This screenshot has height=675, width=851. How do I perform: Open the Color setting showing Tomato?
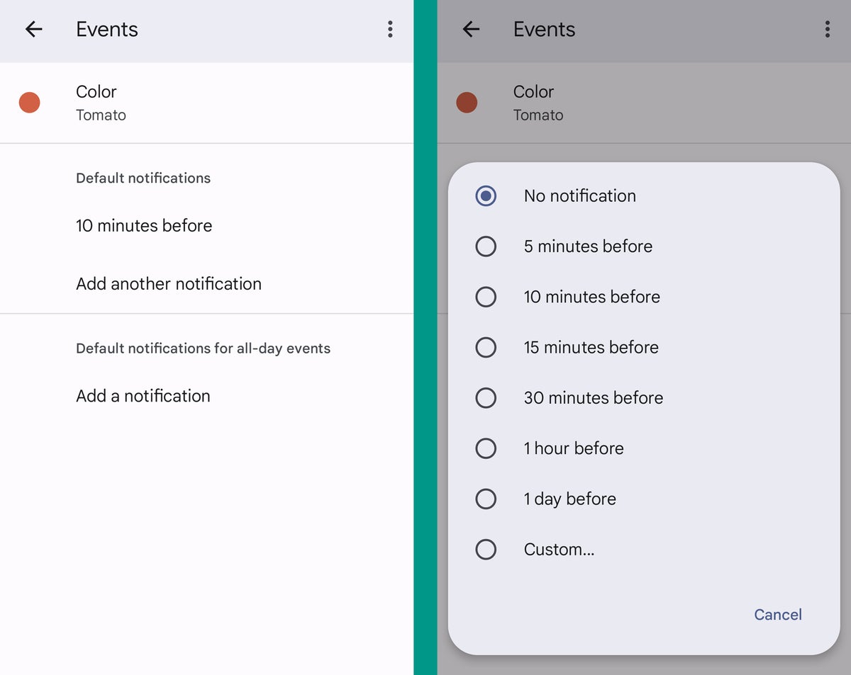(x=96, y=102)
